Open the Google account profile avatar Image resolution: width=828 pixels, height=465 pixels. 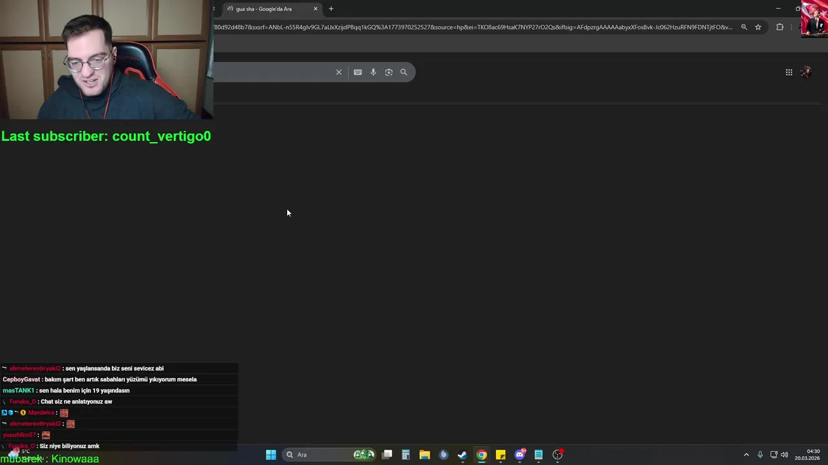[806, 72]
